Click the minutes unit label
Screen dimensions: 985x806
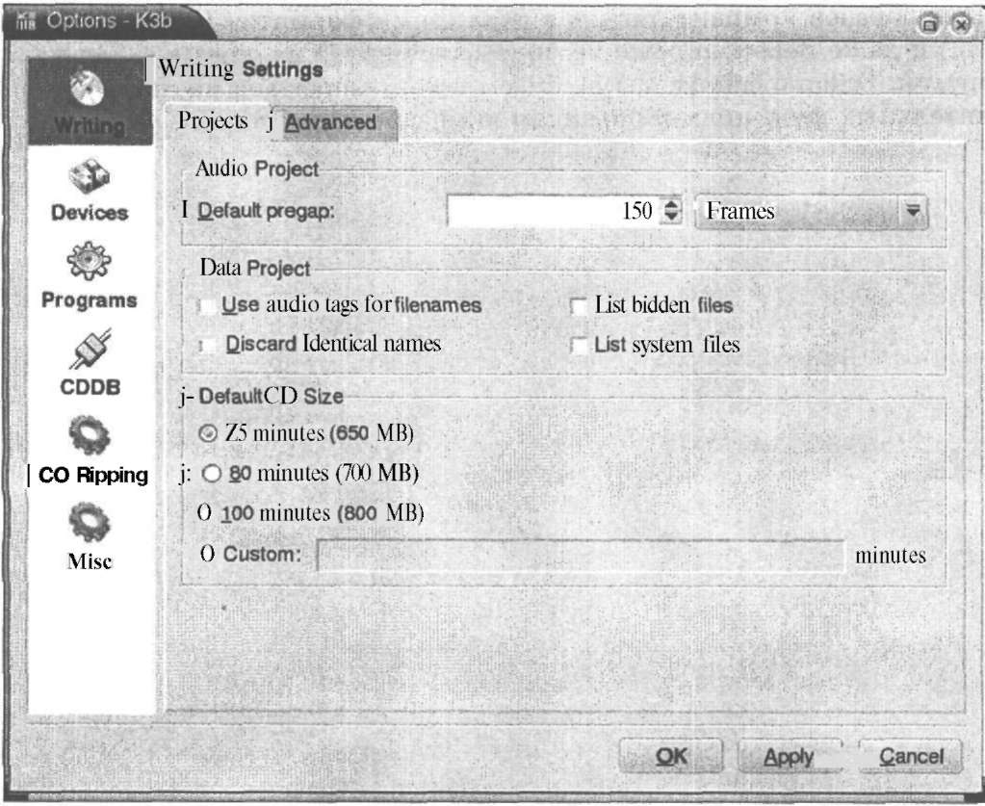(x=891, y=556)
